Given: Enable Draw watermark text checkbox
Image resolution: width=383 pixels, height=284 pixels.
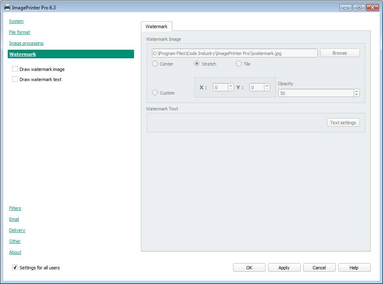Looking at the screenshot, I should (15, 79).
